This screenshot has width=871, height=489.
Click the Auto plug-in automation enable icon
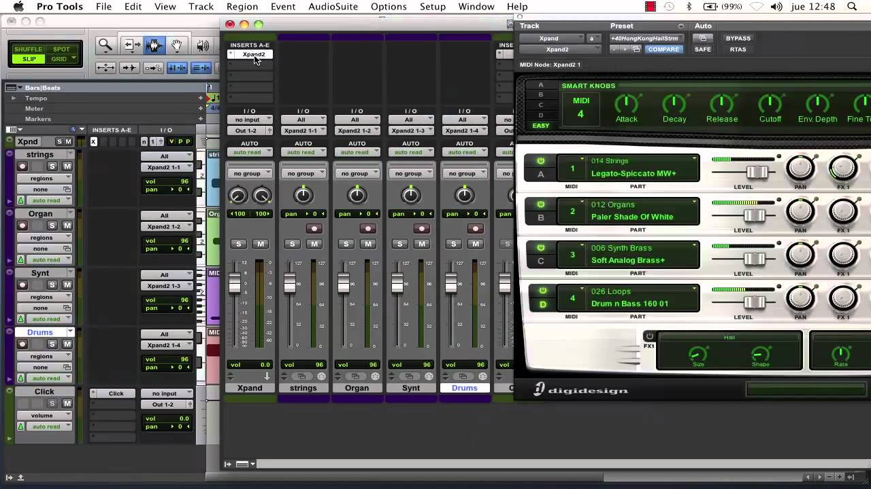(703, 38)
